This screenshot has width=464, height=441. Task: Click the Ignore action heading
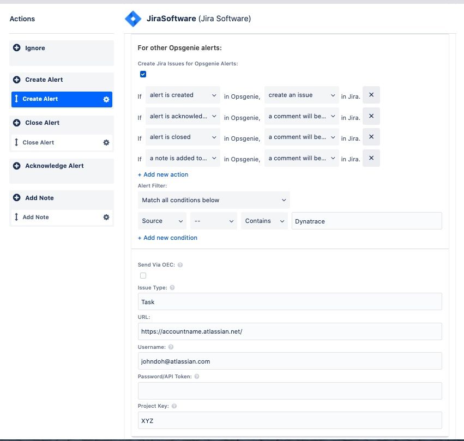(35, 48)
